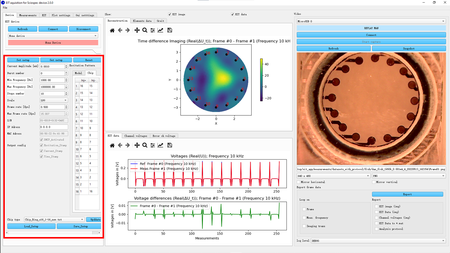Edit axis and curve parameters in Reconstruction toolbar

pyautogui.click(x=160, y=30)
